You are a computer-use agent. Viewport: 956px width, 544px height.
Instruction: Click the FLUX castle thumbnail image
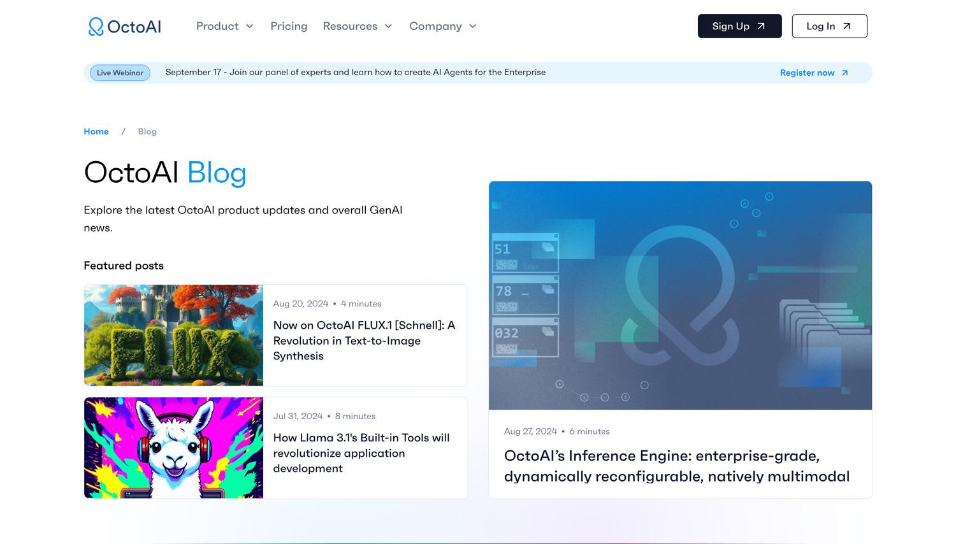pyautogui.click(x=173, y=335)
